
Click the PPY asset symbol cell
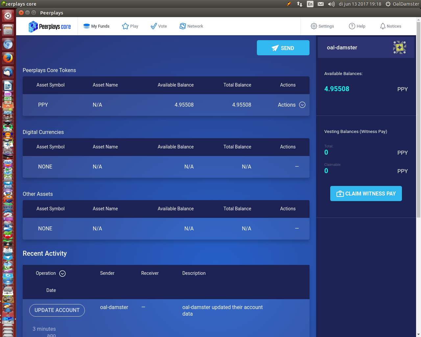[43, 105]
